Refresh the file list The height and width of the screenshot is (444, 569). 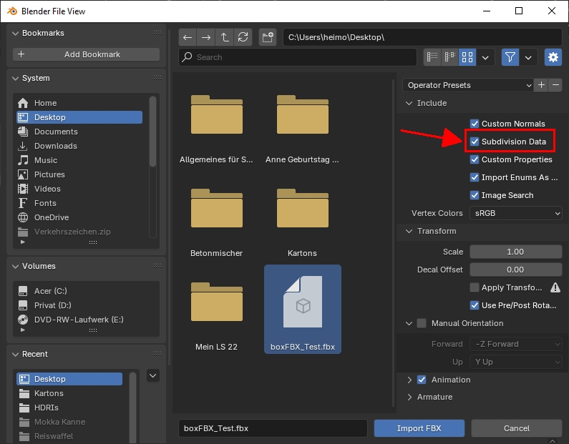[243, 37]
